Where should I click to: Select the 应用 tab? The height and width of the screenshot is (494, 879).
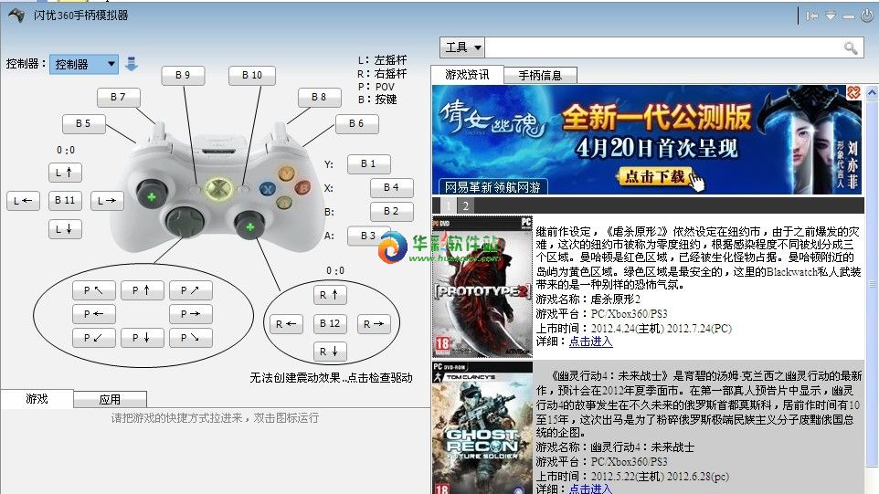click(x=110, y=399)
